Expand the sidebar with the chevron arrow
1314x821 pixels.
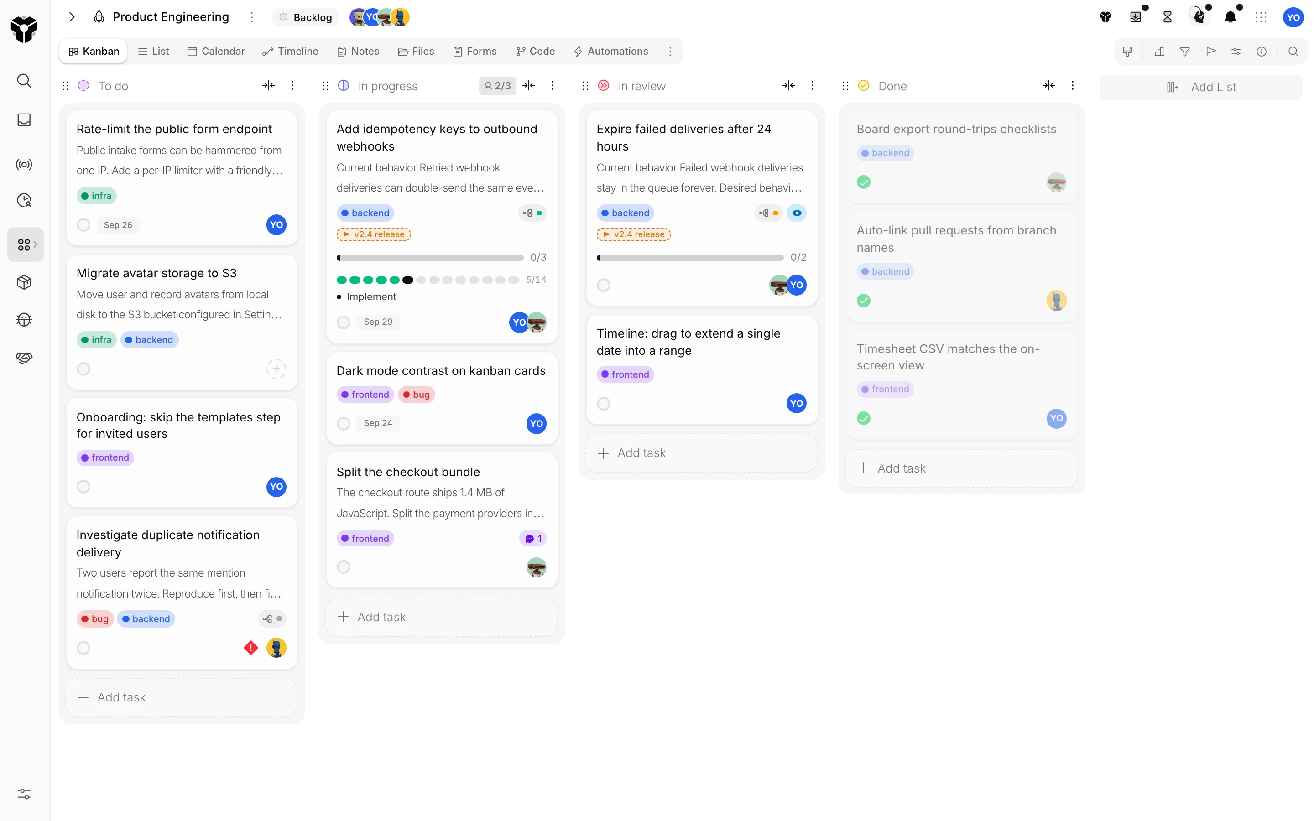(x=72, y=17)
